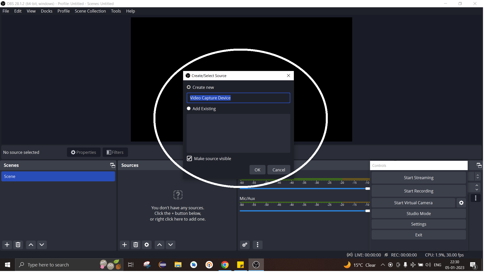Open the Profile menu

click(64, 11)
